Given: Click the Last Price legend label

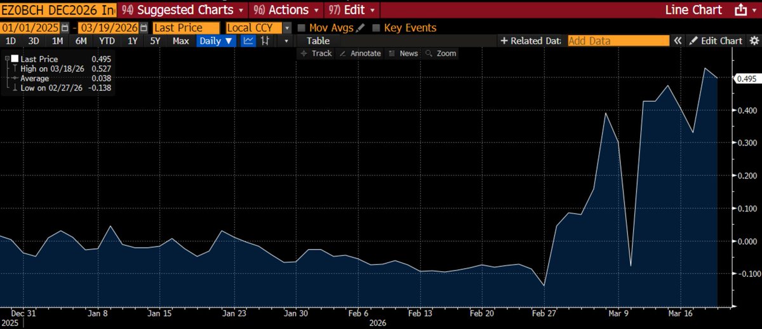Looking at the screenshot, I should [38, 58].
